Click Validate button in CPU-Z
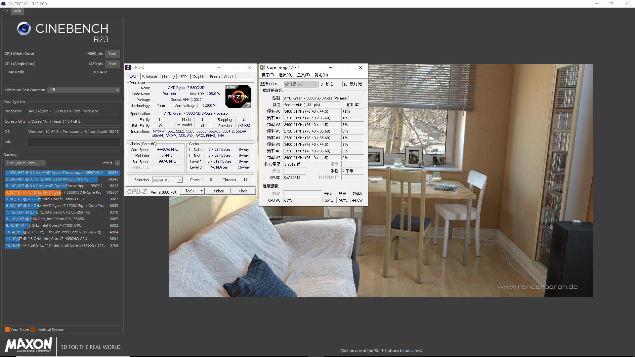 pyautogui.click(x=217, y=191)
